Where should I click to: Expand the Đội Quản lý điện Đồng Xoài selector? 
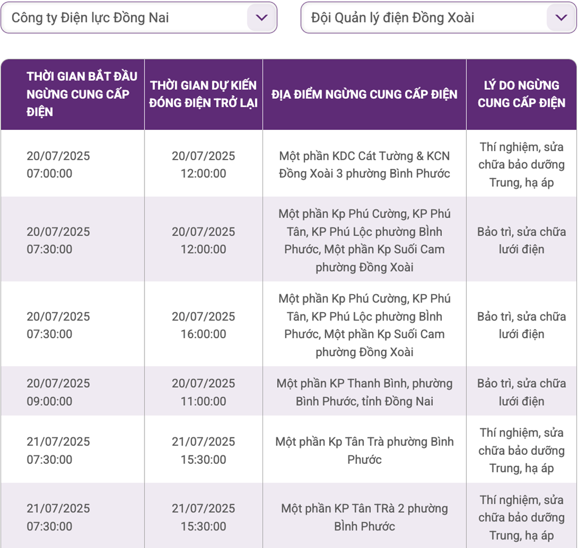click(429, 17)
